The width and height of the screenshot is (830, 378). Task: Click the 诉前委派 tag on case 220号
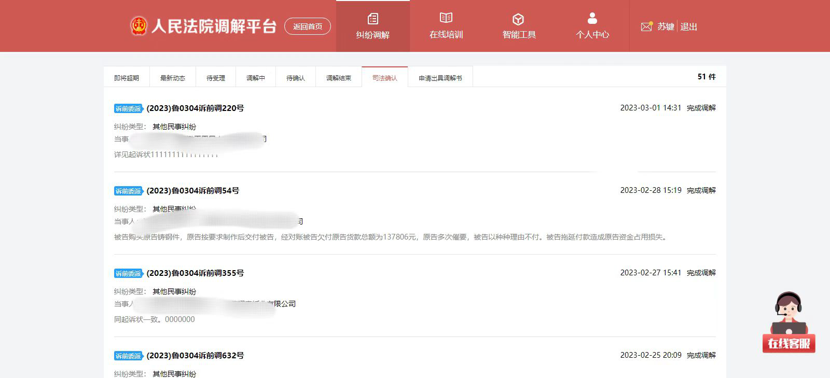128,108
